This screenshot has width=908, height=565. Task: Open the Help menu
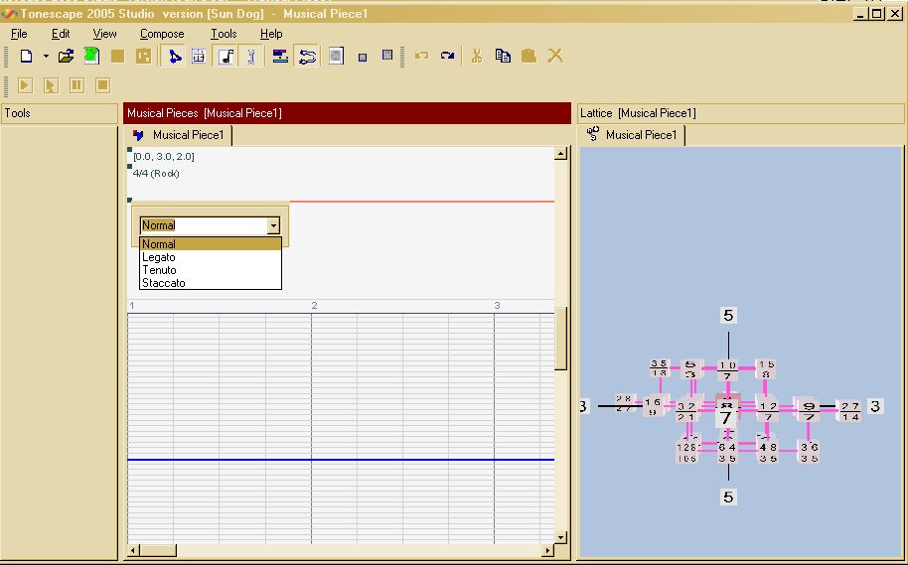click(271, 34)
